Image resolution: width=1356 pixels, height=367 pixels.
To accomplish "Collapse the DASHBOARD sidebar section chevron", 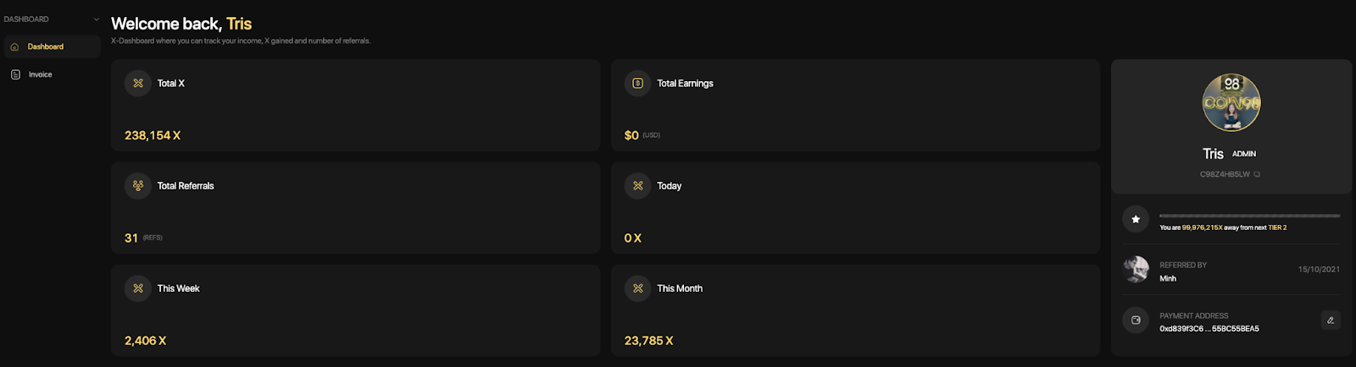I will click(x=96, y=19).
